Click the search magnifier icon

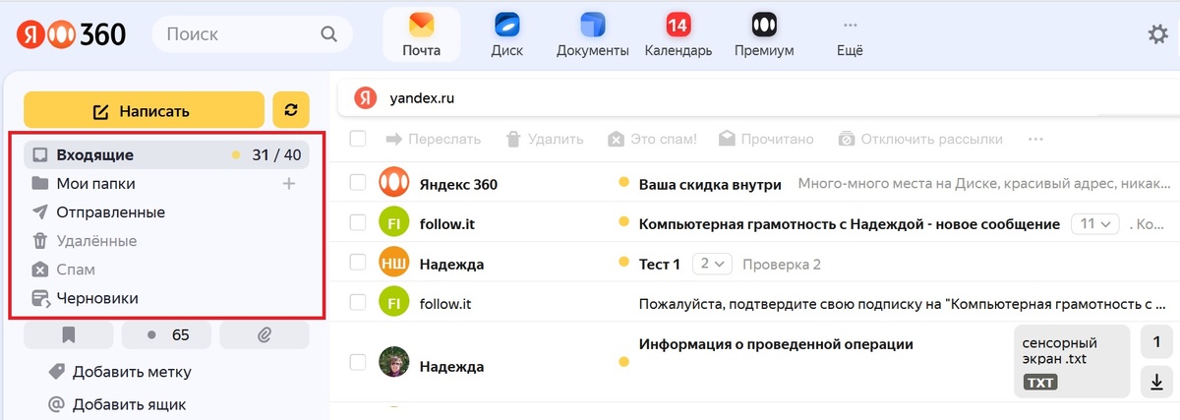pyautogui.click(x=329, y=35)
